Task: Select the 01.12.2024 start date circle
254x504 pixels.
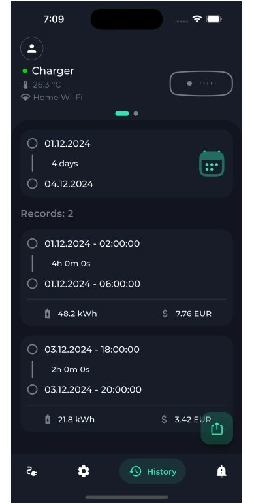Action: 32,143
